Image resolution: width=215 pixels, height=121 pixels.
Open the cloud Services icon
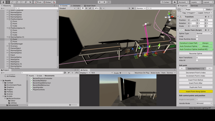(174, 2)
